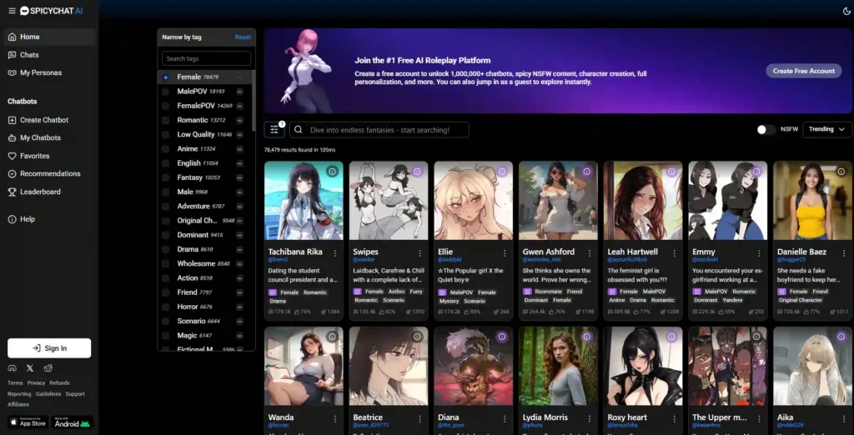Open the Discord community icon
The width and height of the screenshot is (854, 435).
coord(12,367)
